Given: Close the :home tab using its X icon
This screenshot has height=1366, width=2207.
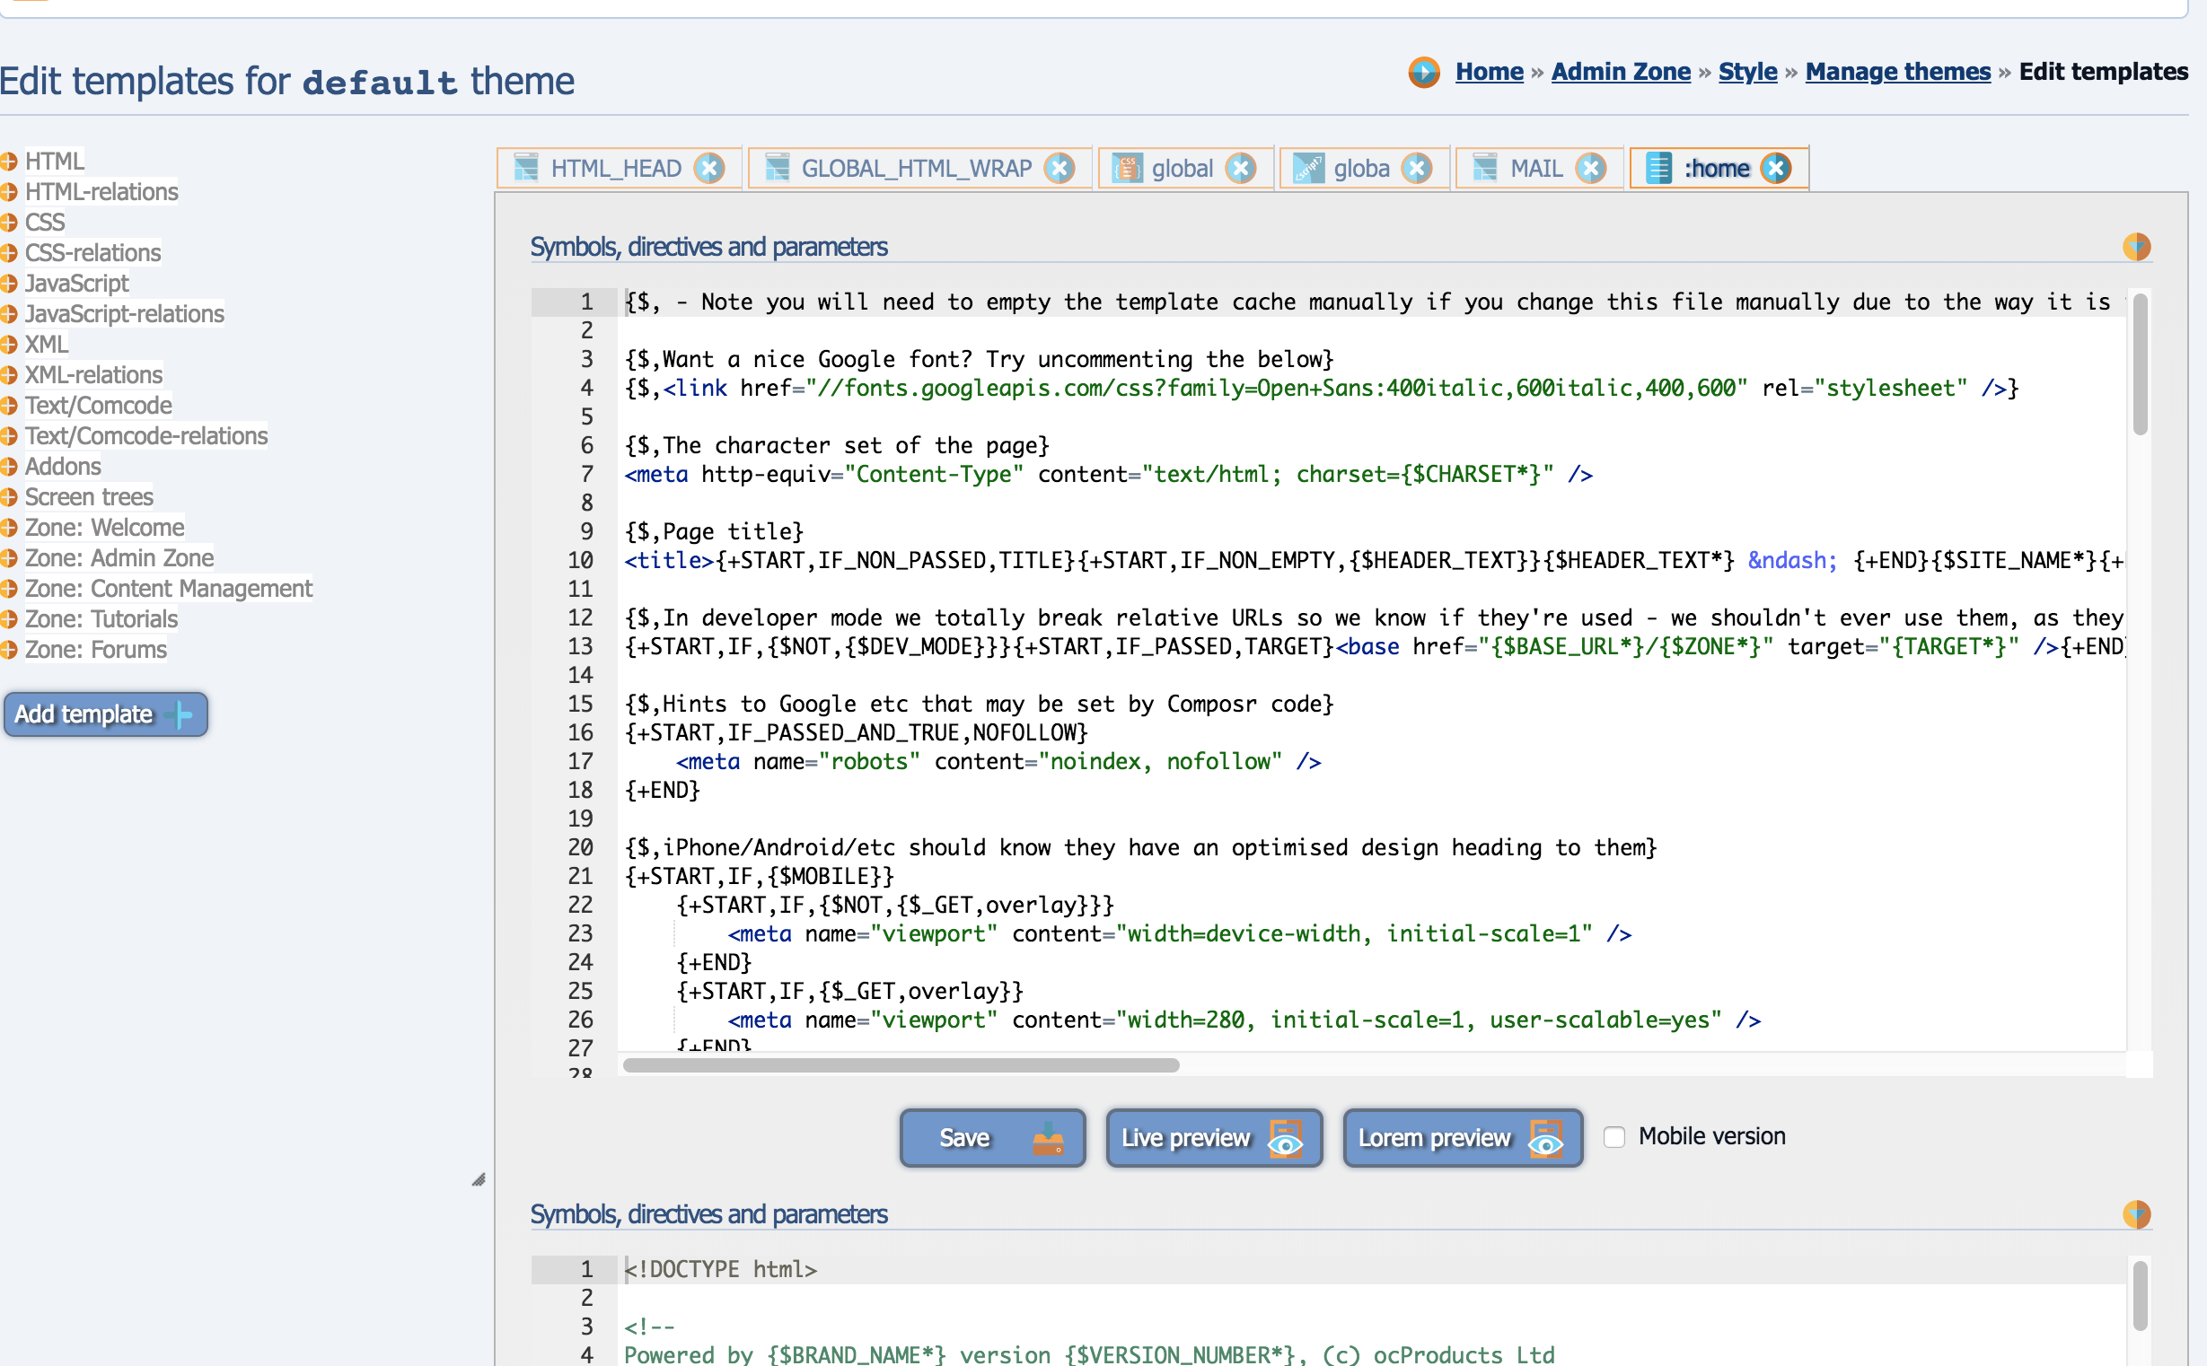Looking at the screenshot, I should click(x=1776, y=169).
